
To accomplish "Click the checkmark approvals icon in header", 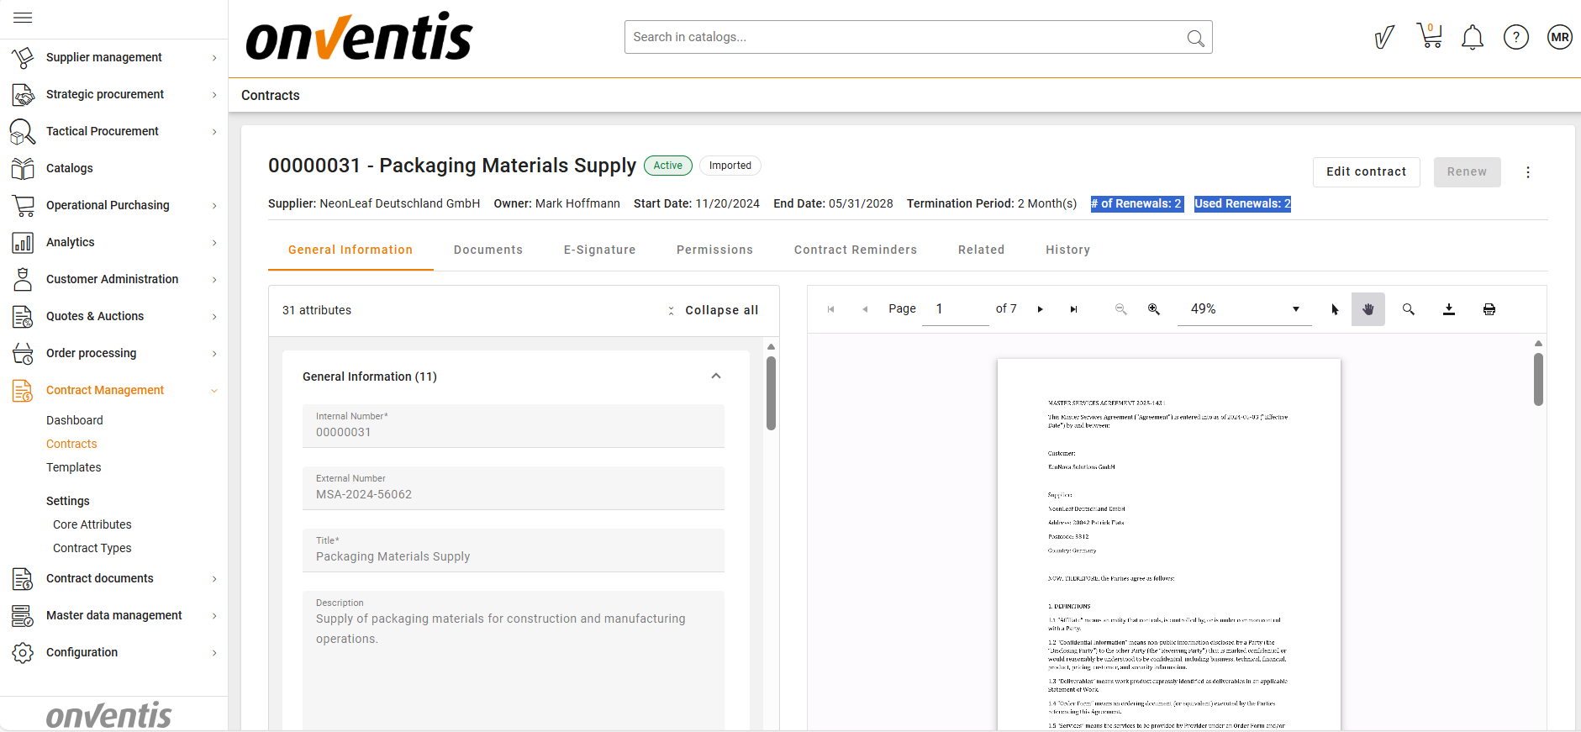I will pos(1383,37).
